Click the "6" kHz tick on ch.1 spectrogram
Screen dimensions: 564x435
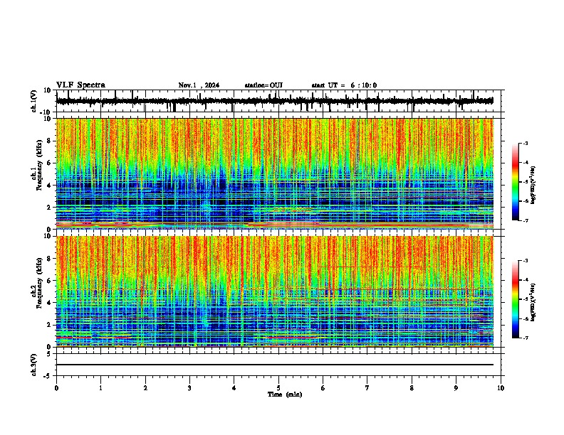[x=49, y=163]
